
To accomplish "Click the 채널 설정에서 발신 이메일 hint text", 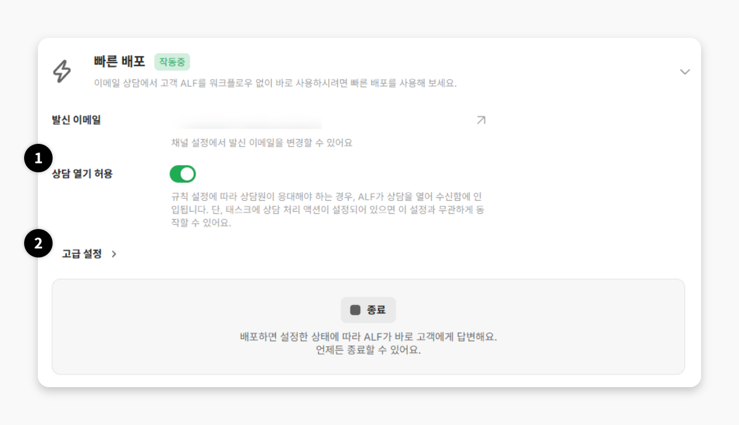I will (x=262, y=143).
